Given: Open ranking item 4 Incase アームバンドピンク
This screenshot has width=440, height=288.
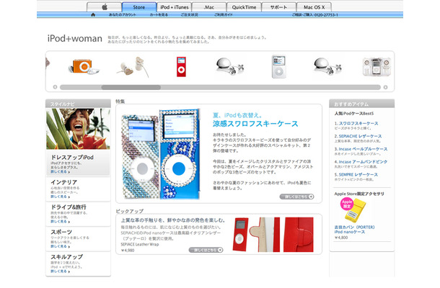Looking at the screenshot, I should point(361,162).
